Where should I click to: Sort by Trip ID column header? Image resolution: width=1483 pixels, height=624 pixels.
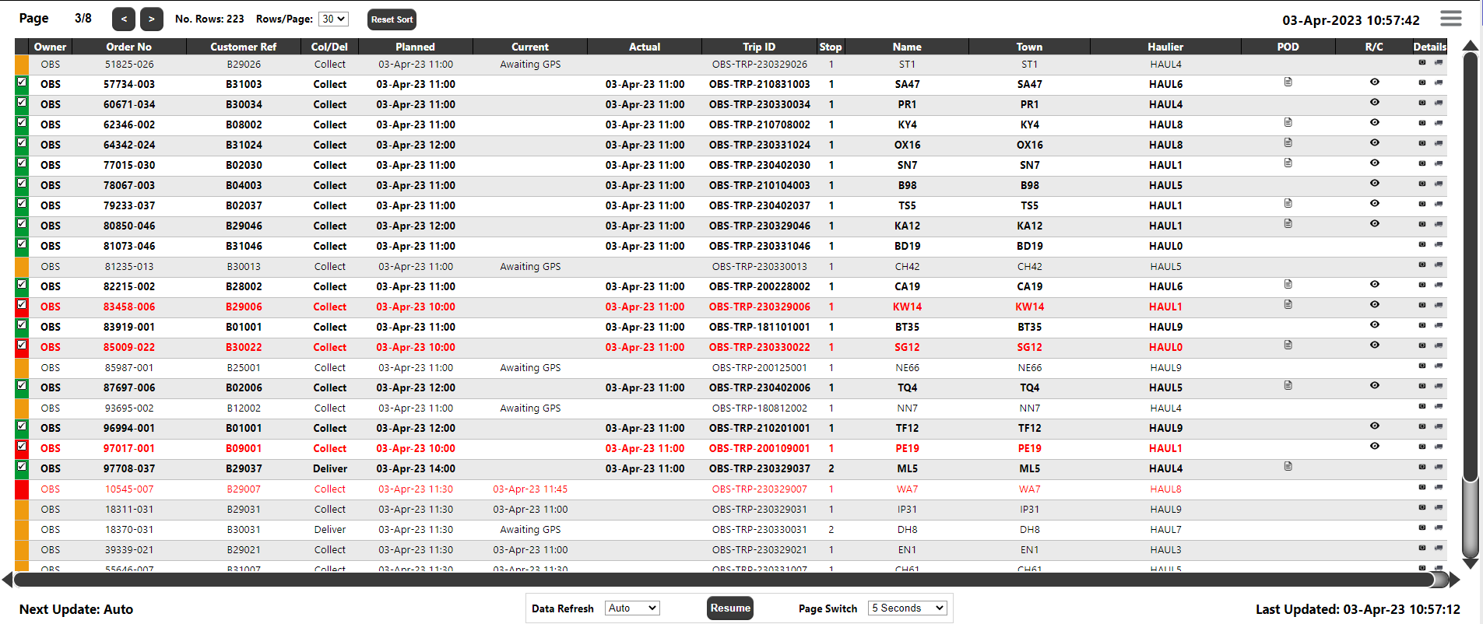759,47
